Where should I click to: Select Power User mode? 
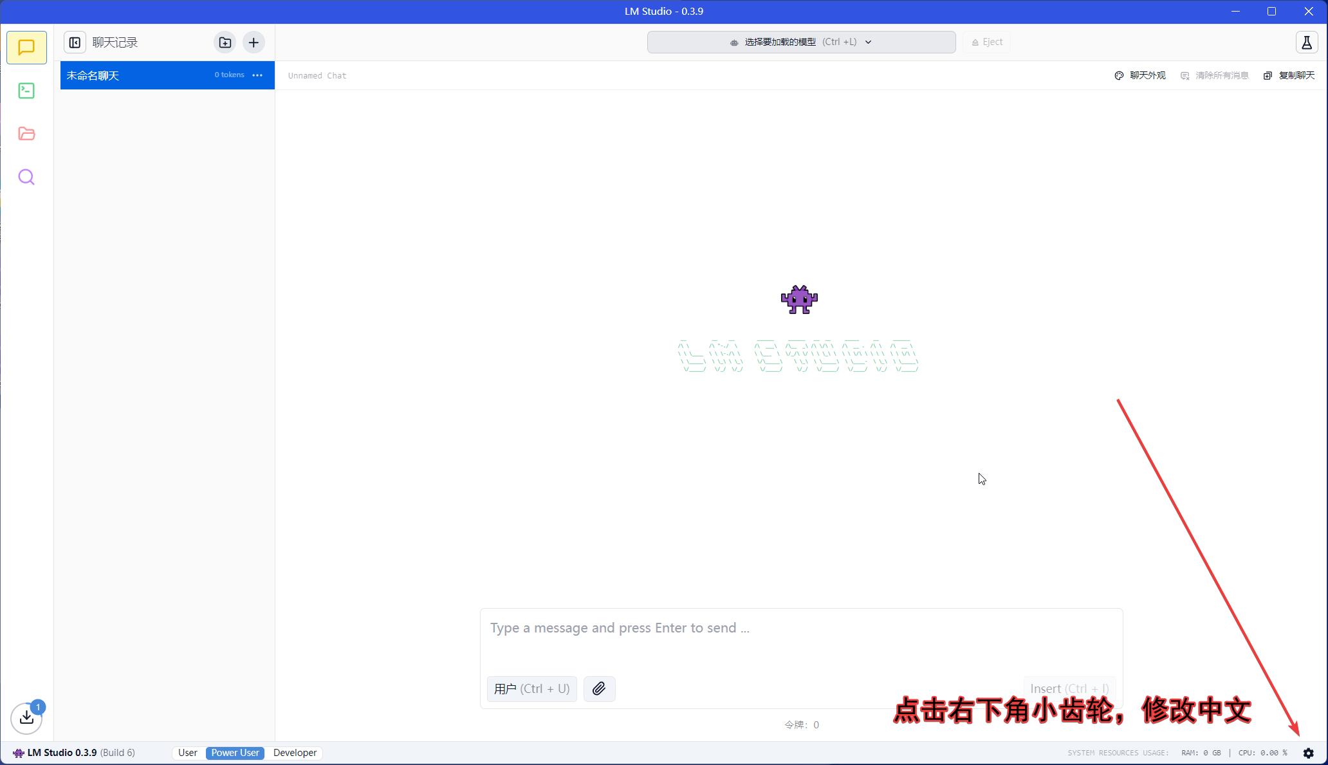(x=235, y=753)
